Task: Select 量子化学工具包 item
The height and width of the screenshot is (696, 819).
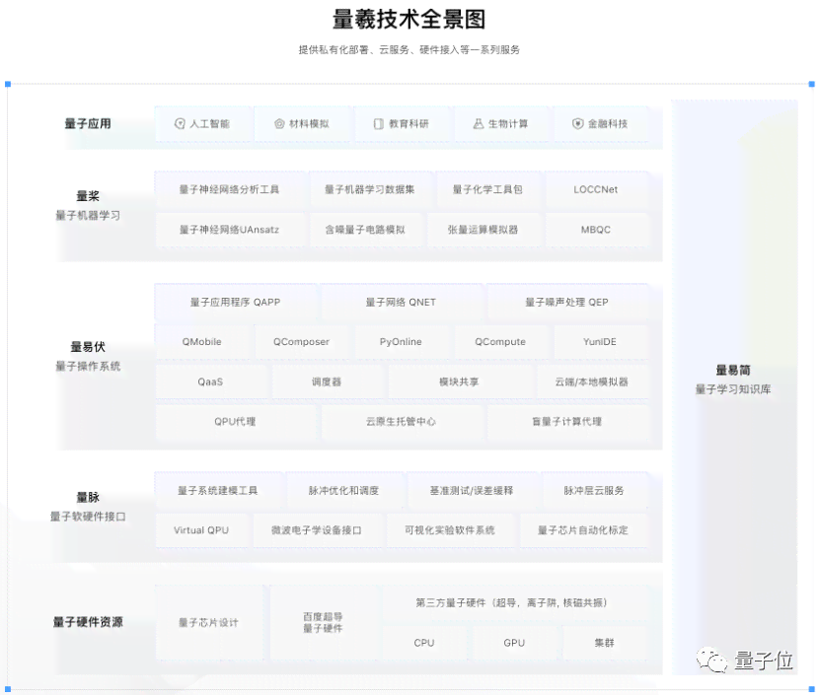Action: tap(487, 189)
